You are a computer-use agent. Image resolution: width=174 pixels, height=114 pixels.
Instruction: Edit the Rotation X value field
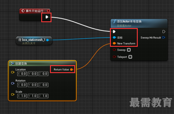pyautogui.click(x=22, y=85)
